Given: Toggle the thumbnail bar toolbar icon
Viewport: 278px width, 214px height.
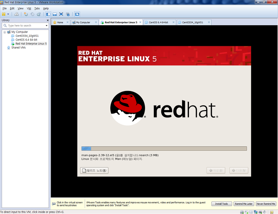Looking at the screenshot, I should (55, 14).
